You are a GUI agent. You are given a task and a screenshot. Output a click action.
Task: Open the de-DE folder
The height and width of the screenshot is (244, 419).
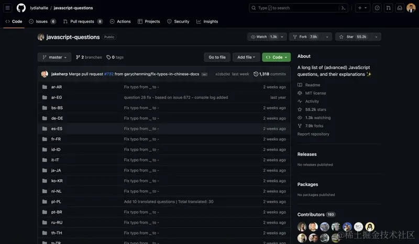pos(57,118)
